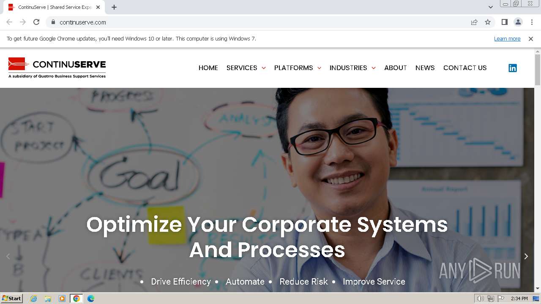Go back using the browser back arrow
Screen dimensions: 541x304
pos(9,22)
